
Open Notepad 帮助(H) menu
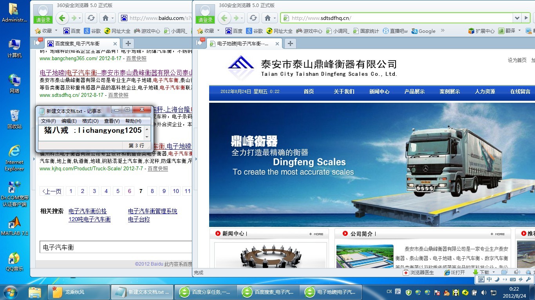click(x=133, y=121)
